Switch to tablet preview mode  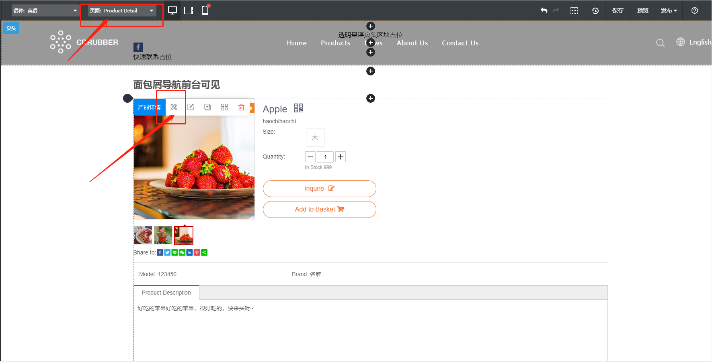tap(189, 11)
